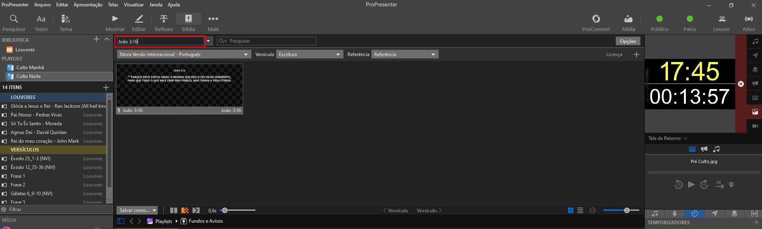The image size is (762, 229).
Task: Select the blue presentation icon under Tela de Retorno
Action: click(692, 149)
